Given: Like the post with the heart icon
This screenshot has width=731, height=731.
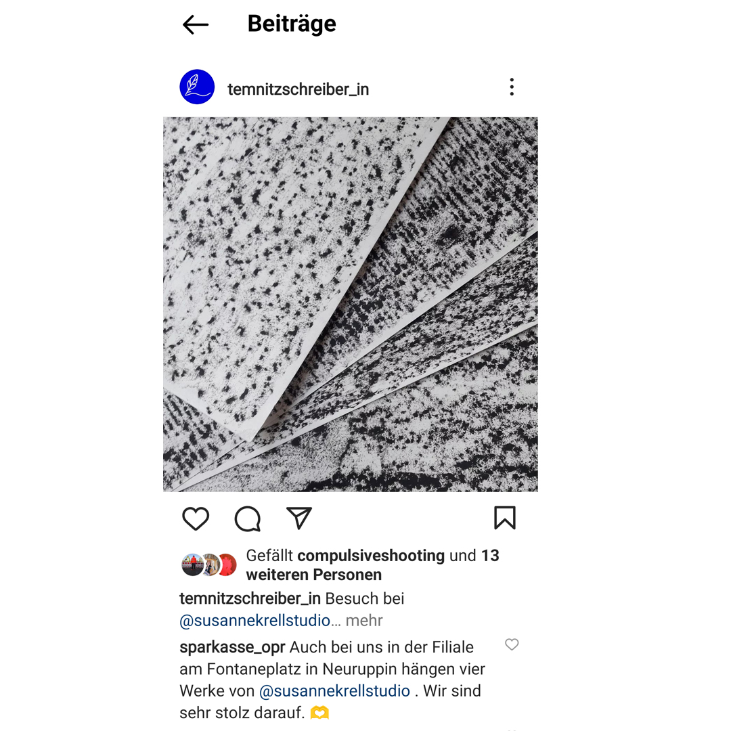Looking at the screenshot, I should click(196, 518).
